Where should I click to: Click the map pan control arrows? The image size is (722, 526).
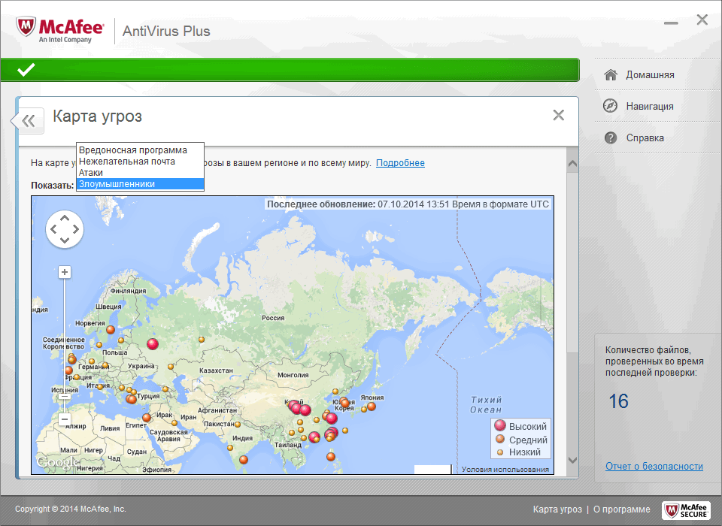pyautogui.click(x=65, y=228)
